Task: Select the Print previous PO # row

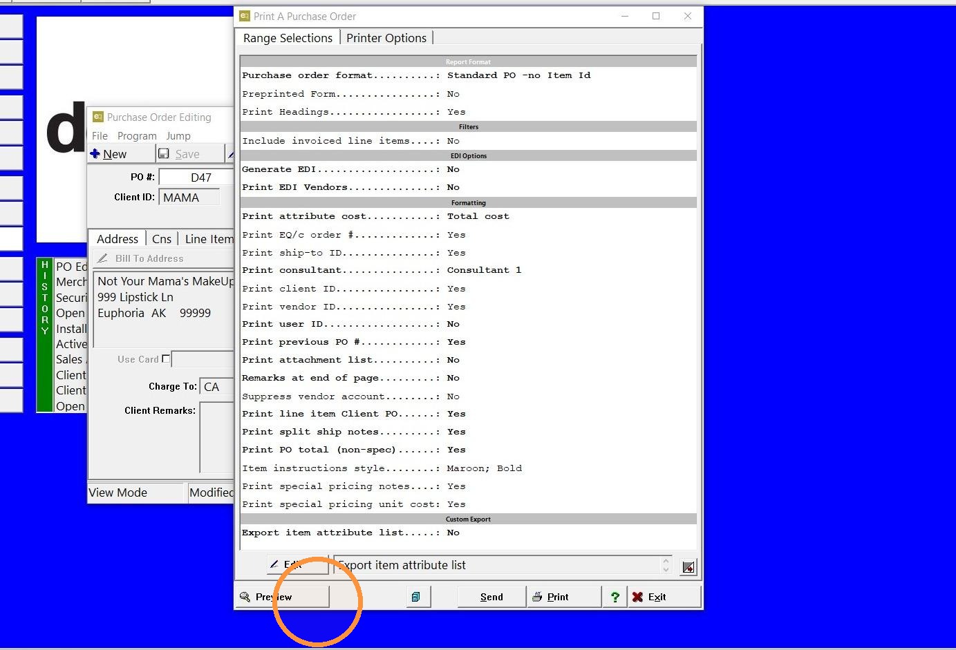Action: point(468,342)
